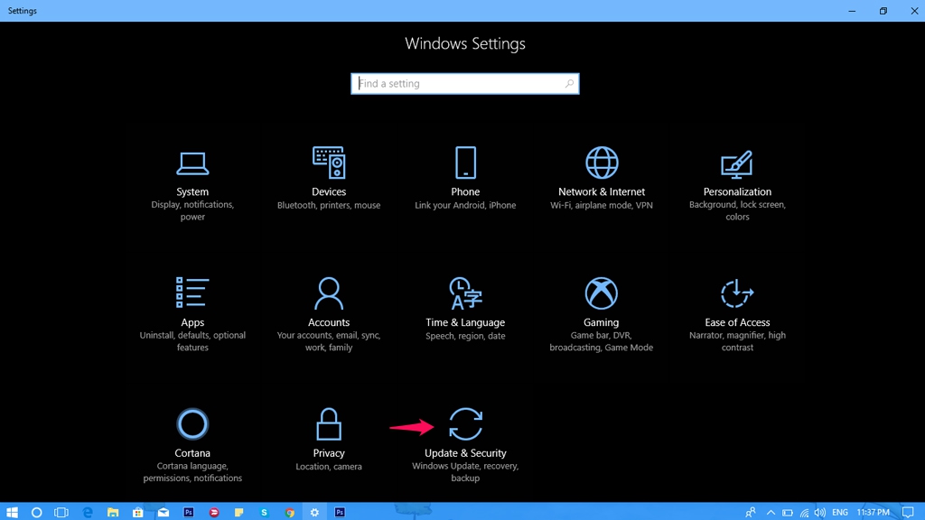Image resolution: width=925 pixels, height=520 pixels.
Task: Open the People icon in system tray
Action: 751,512
